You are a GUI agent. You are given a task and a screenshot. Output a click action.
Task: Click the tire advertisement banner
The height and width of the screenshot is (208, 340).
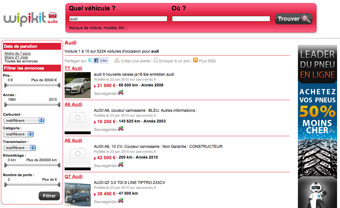(317, 126)
